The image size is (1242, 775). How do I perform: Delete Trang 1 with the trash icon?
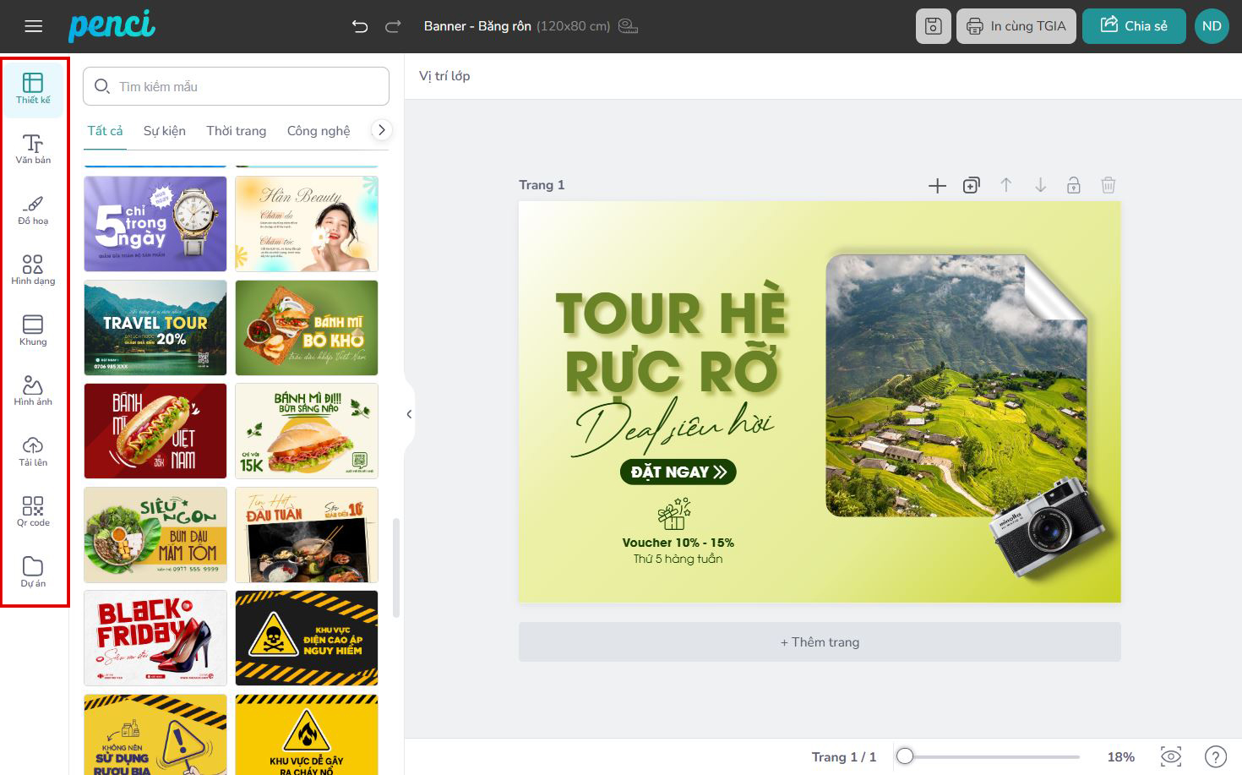tap(1109, 185)
